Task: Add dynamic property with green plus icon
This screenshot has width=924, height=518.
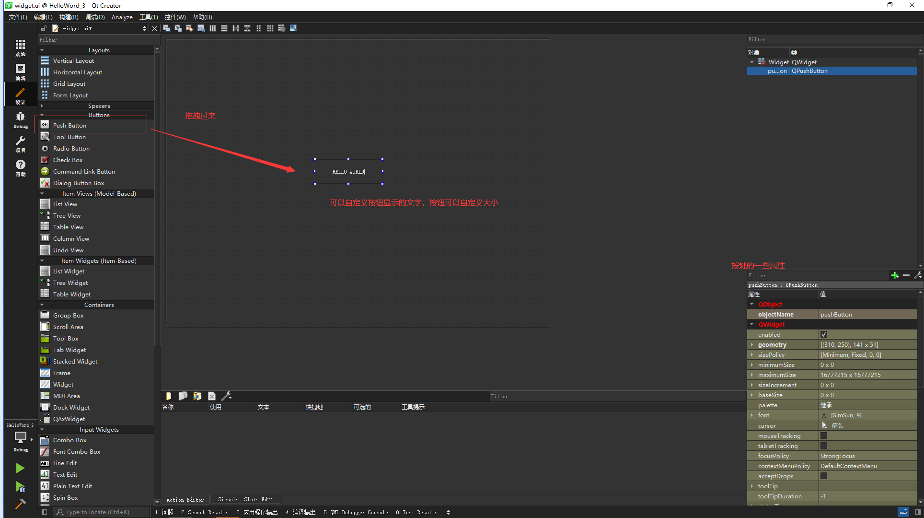Action: (x=894, y=275)
